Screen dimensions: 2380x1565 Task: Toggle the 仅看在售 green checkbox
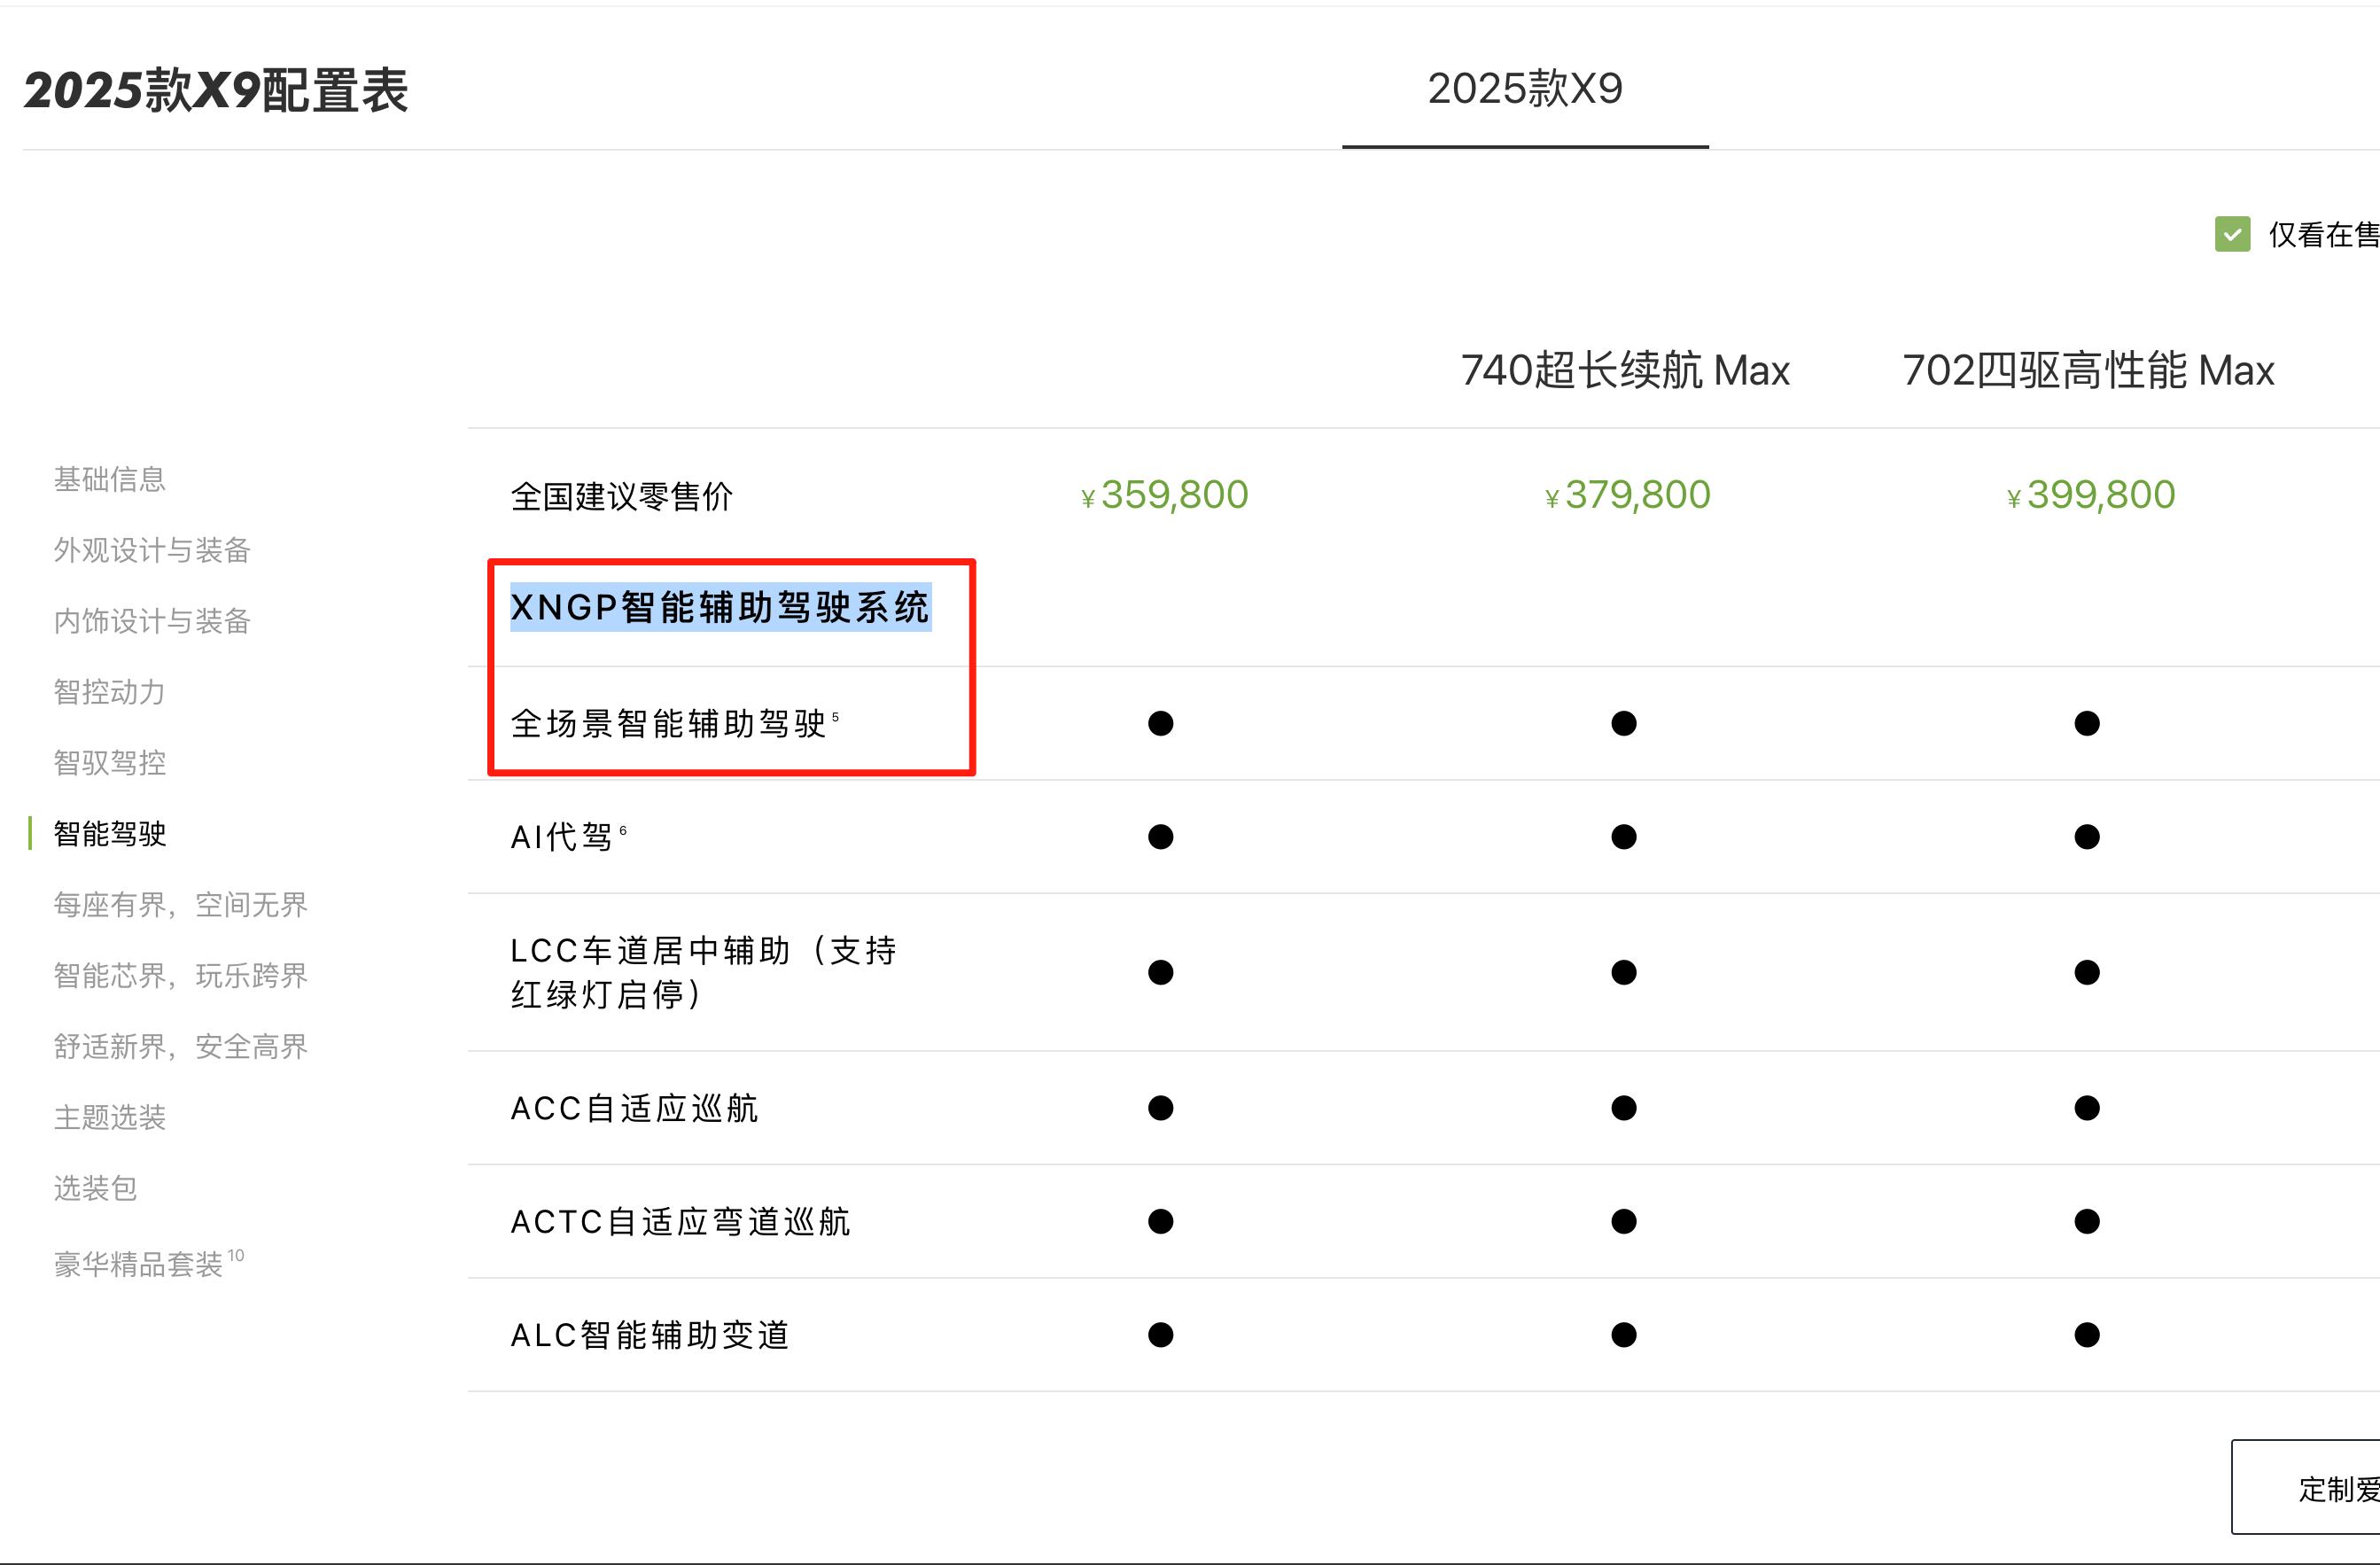(2232, 234)
